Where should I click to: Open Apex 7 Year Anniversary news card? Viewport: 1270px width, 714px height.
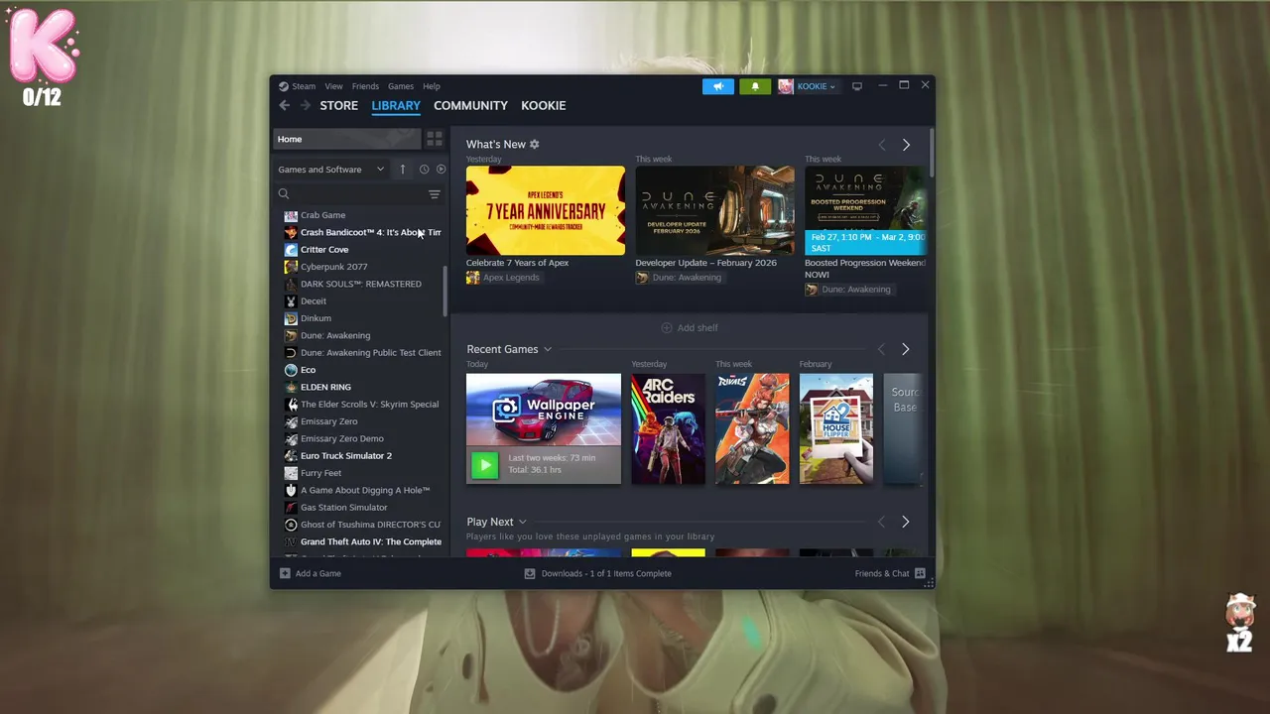click(546, 210)
